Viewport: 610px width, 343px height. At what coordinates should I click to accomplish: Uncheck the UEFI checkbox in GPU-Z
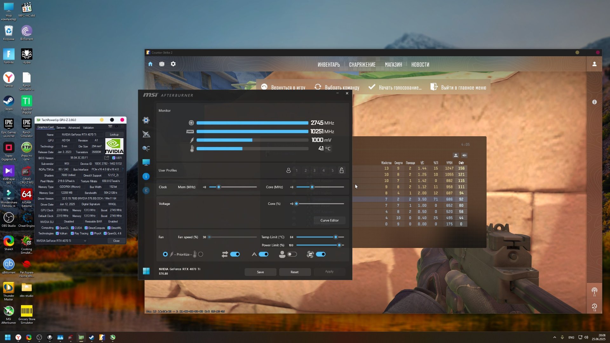(x=114, y=158)
